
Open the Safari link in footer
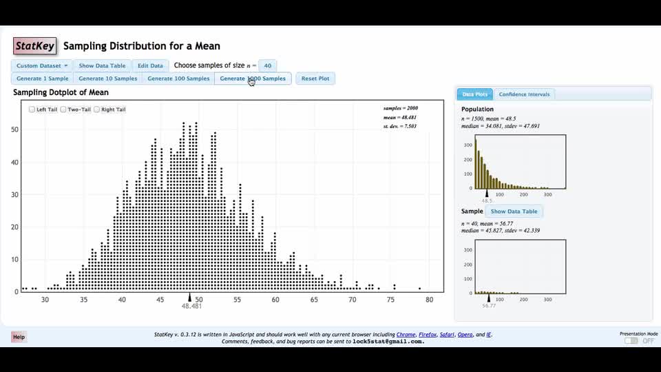(447, 335)
